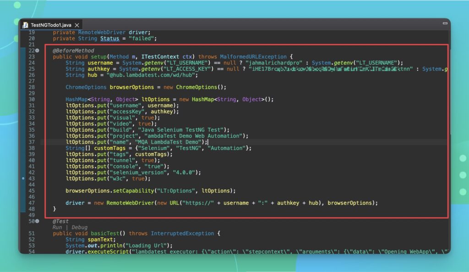Minimize the editor pane using the top-right icon
469x272 pixels.
(444, 23)
